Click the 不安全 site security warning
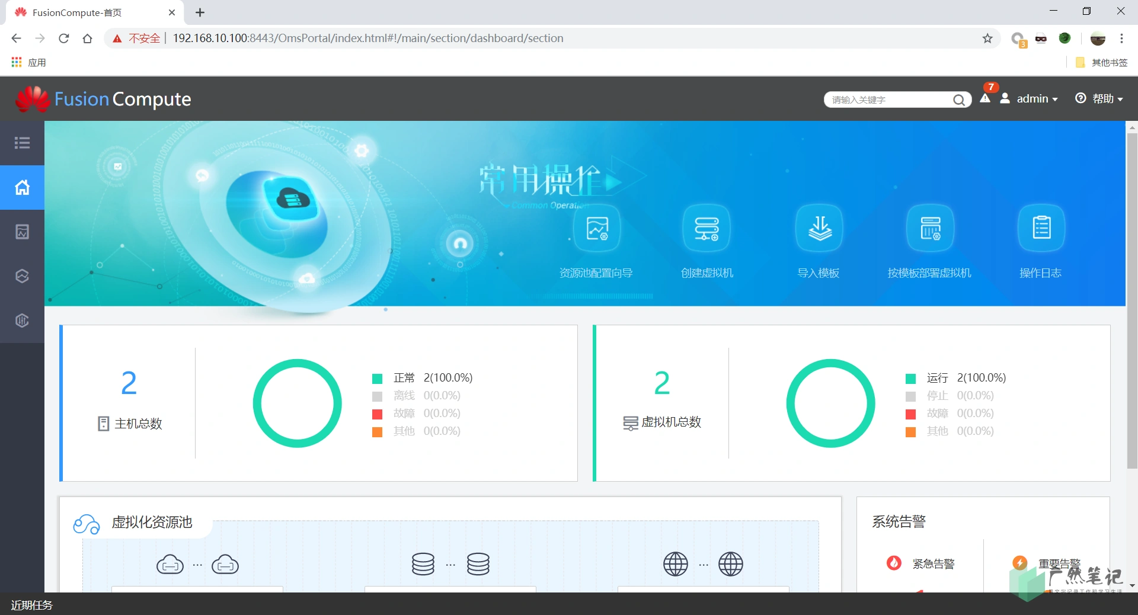The width and height of the screenshot is (1138, 615). pyautogui.click(x=136, y=39)
